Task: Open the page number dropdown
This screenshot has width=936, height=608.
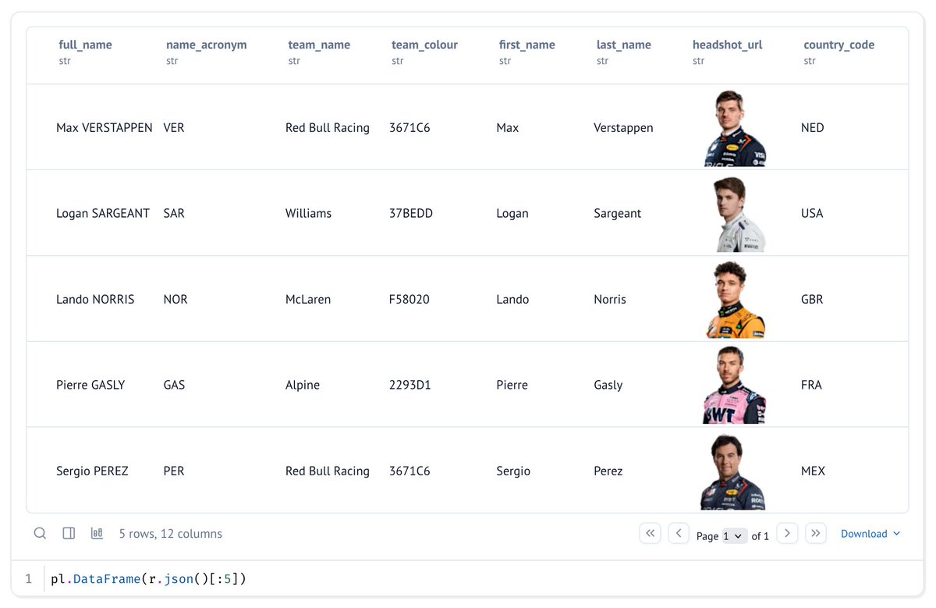Action: click(734, 535)
